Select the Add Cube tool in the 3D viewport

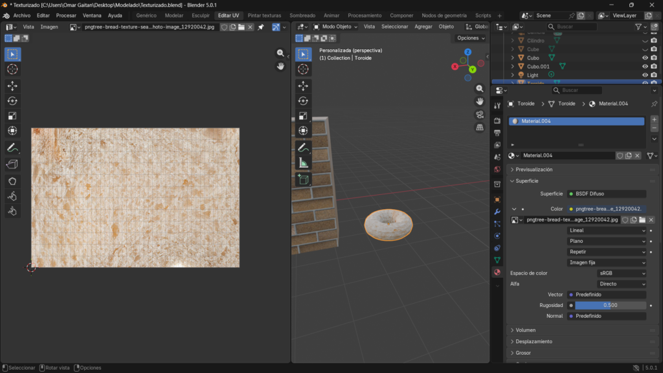tap(303, 179)
